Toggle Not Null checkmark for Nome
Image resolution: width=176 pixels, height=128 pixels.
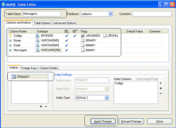click(67, 40)
